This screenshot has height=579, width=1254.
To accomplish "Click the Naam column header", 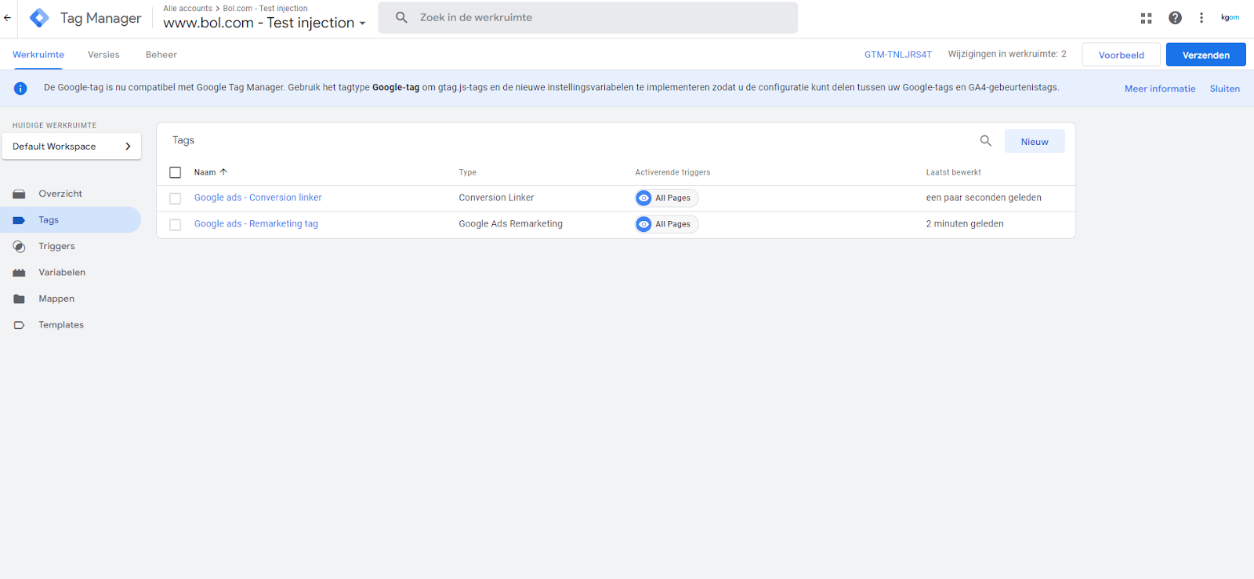I will (205, 172).
